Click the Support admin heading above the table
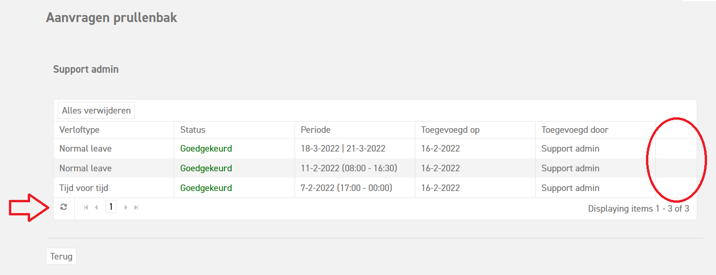This screenshot has width=716, height=275. tap(86, 69)
